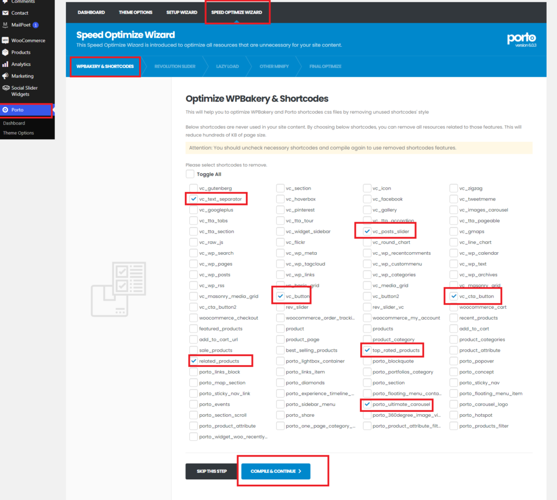
Task: Uncheck porto_ultimate_carousel checkbox
Action: click(x=367, y=404)
